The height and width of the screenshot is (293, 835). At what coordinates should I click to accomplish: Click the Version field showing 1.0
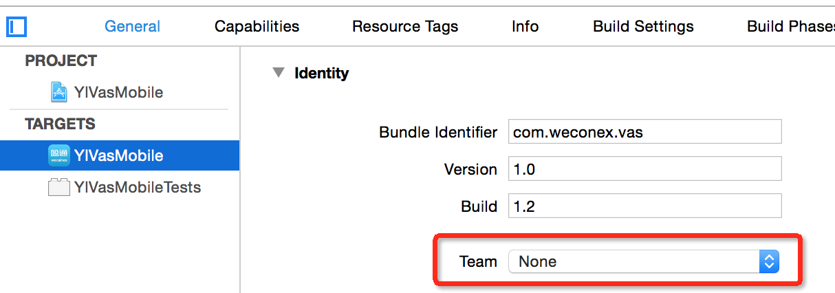644,169
